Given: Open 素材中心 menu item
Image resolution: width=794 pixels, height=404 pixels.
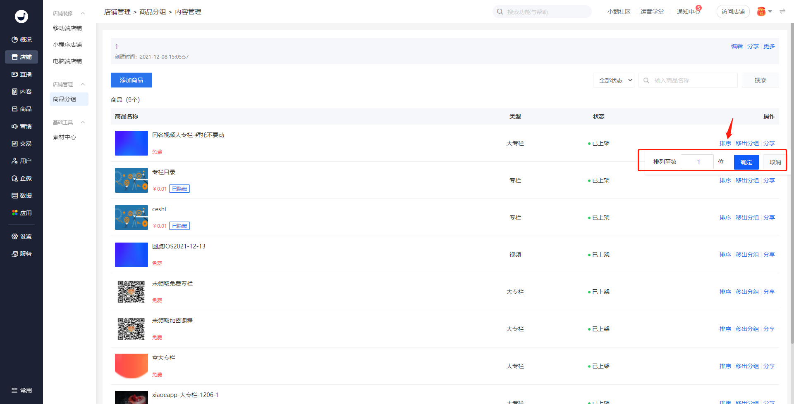Looking at the screenshot, I should pyautogui.click(x=65, y=137).
